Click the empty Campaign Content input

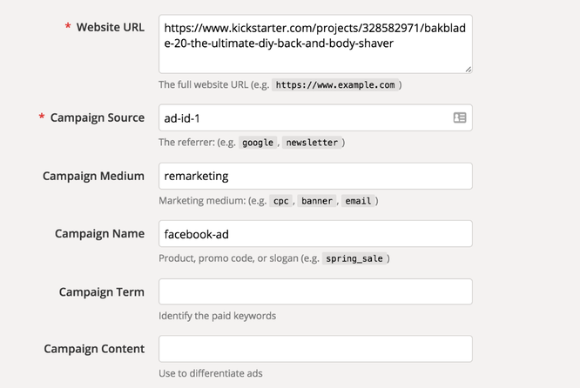tap(315, 349)
